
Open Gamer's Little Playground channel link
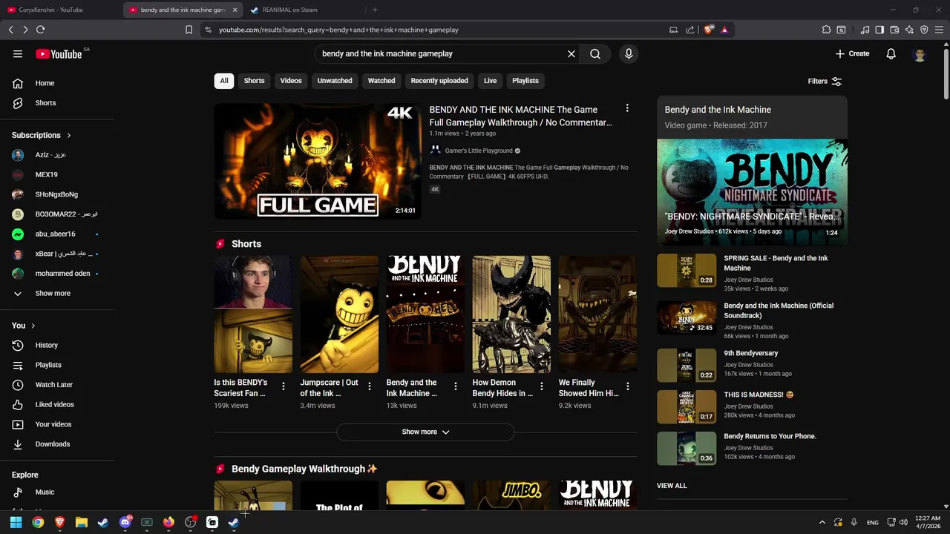tap(479, 151)
